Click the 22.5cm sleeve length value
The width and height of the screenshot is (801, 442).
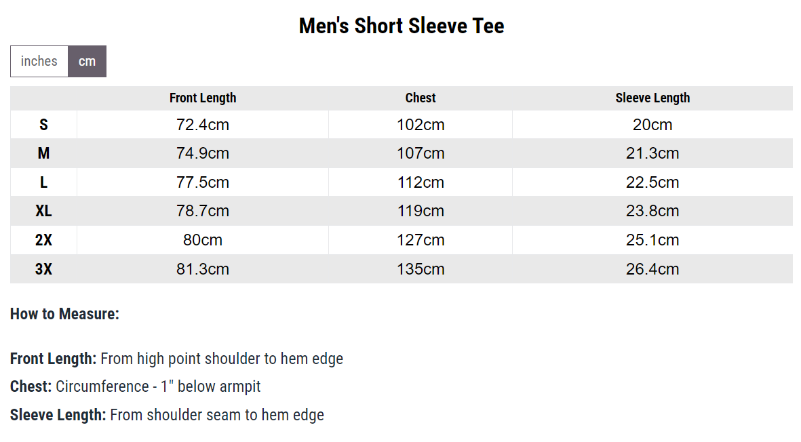pos(652,182)
